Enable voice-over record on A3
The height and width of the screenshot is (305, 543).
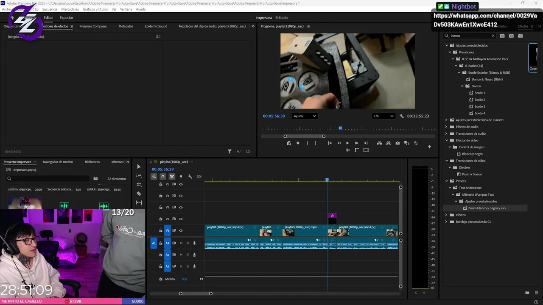(x=195, y=266)
